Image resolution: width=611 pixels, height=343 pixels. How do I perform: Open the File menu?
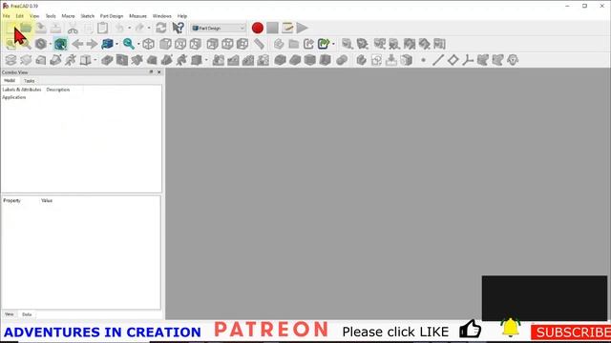coord(7,16)
